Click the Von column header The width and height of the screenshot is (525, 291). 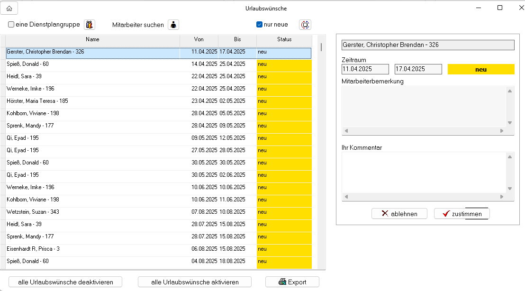pos(199,40)
